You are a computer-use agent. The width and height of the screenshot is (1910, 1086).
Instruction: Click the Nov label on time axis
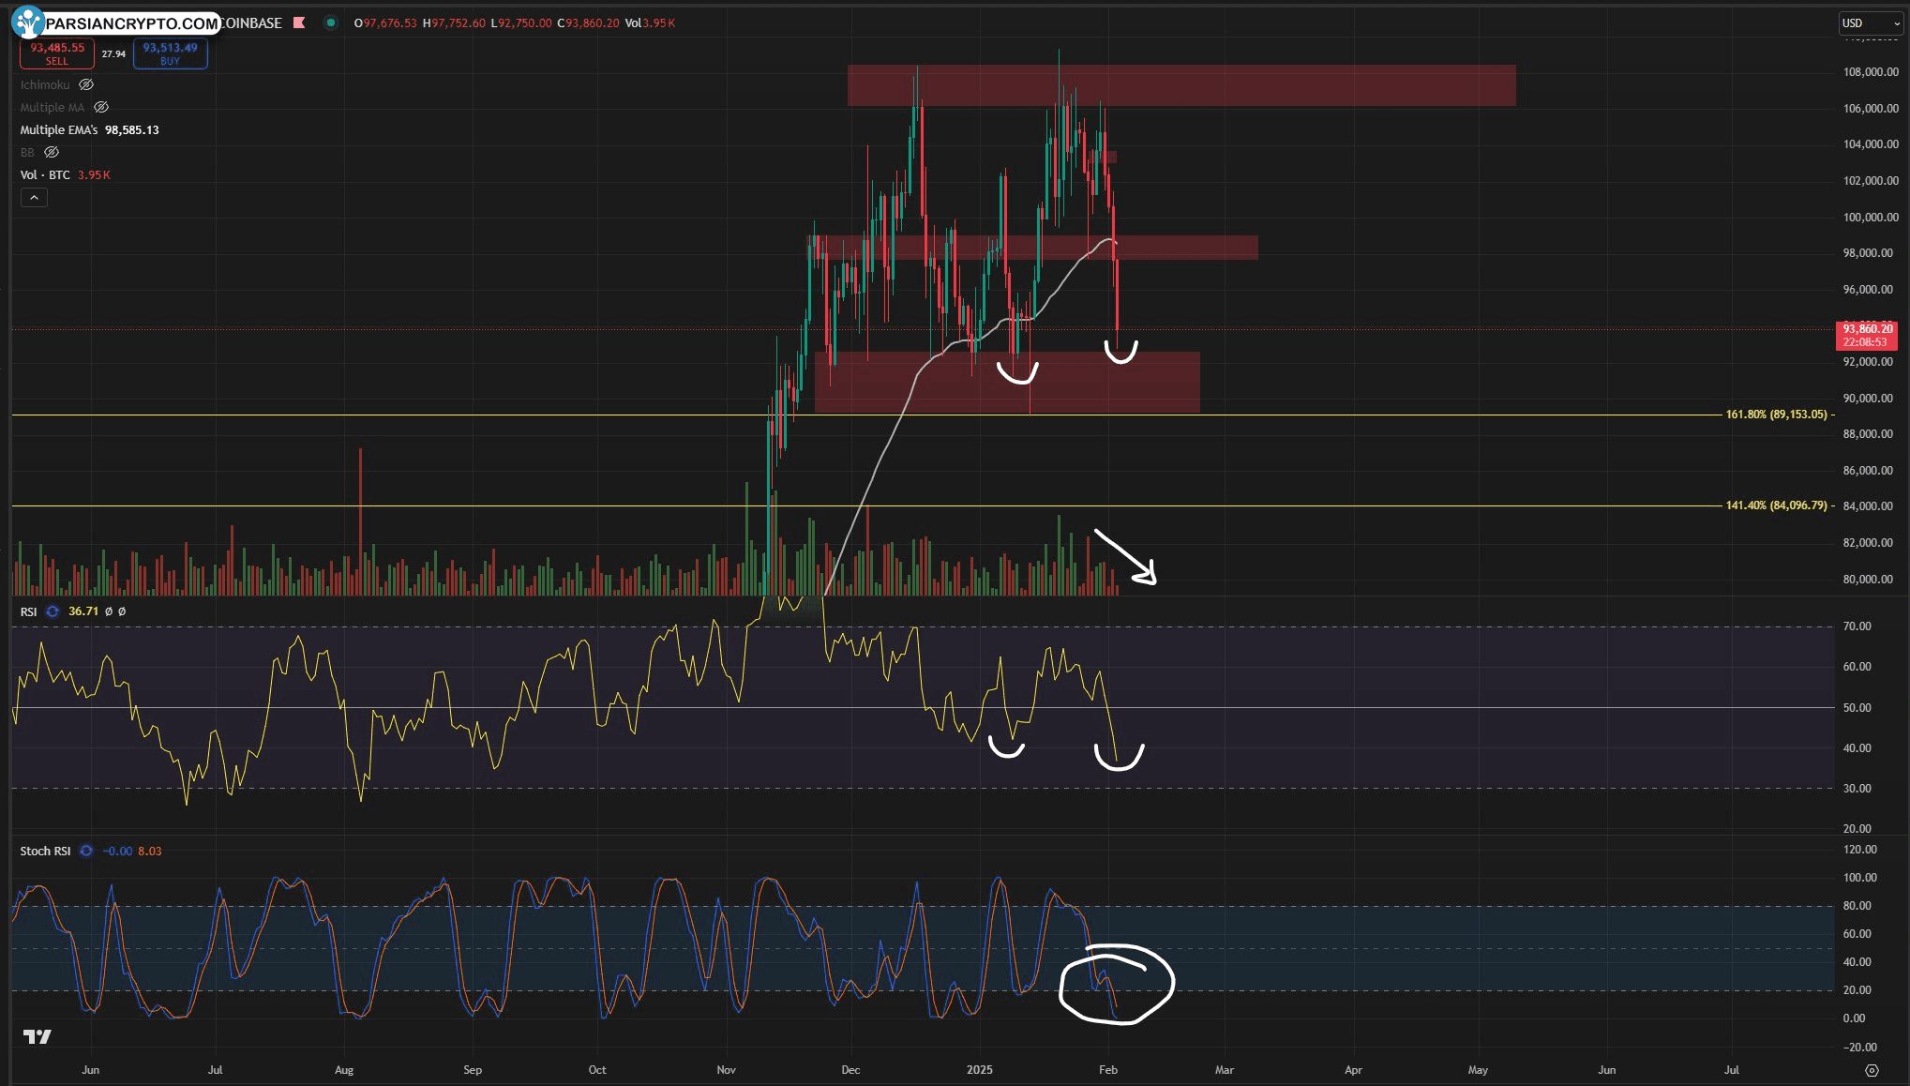[x=726, y=1069]
